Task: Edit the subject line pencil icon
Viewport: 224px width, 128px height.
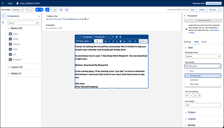Action: (88, 19)
